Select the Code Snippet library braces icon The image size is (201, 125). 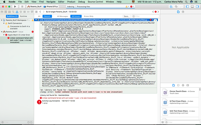178,85
